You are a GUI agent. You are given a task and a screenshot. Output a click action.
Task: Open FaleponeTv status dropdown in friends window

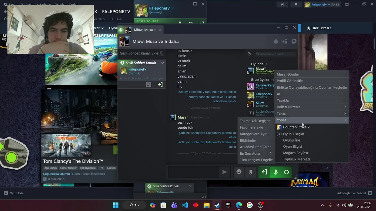pyautogui.click(x=172, y=8)
